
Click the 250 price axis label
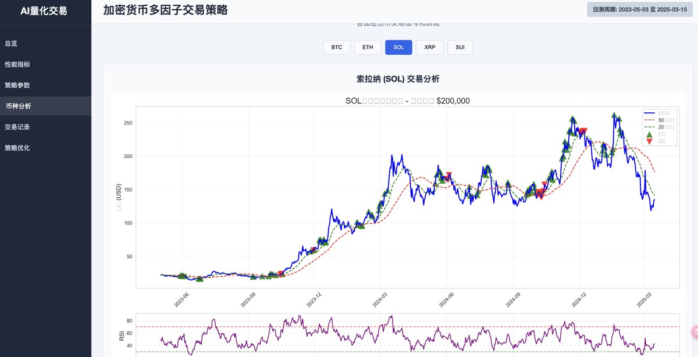(127, 123)
